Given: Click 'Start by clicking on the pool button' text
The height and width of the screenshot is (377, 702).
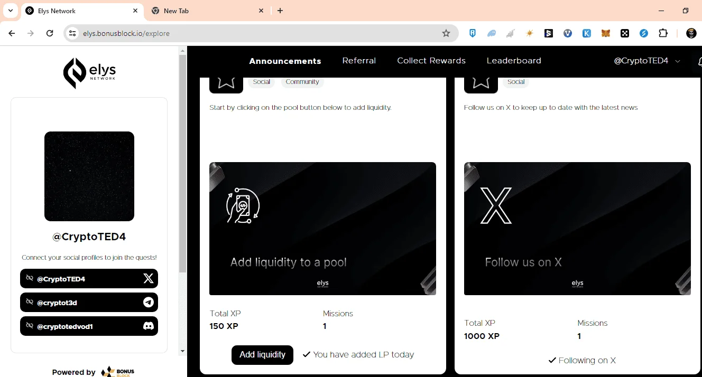Looking at the screenshot, I should 300,108.
